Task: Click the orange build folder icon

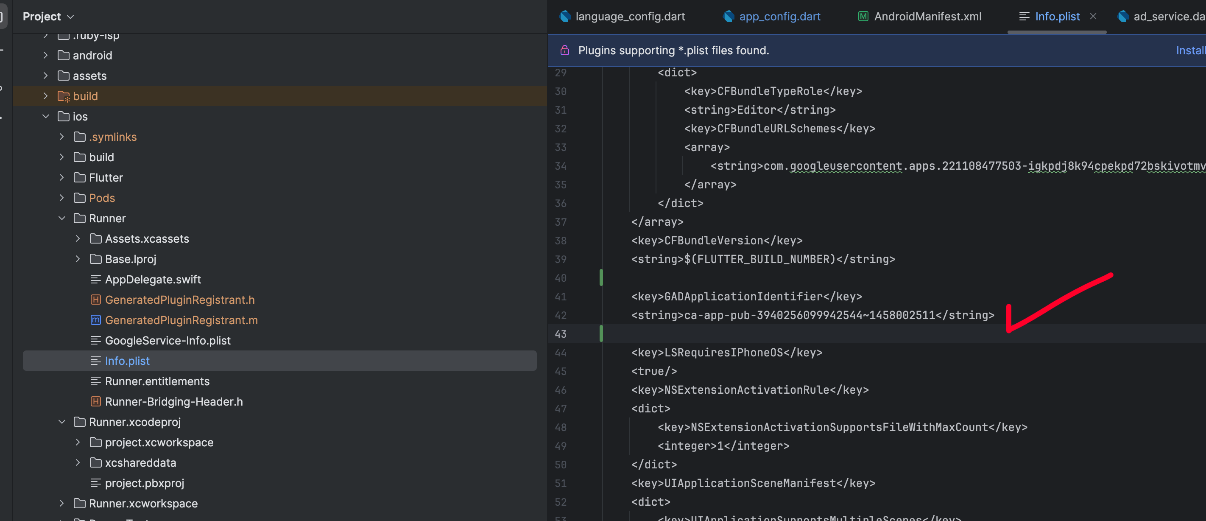Action: 64,96
